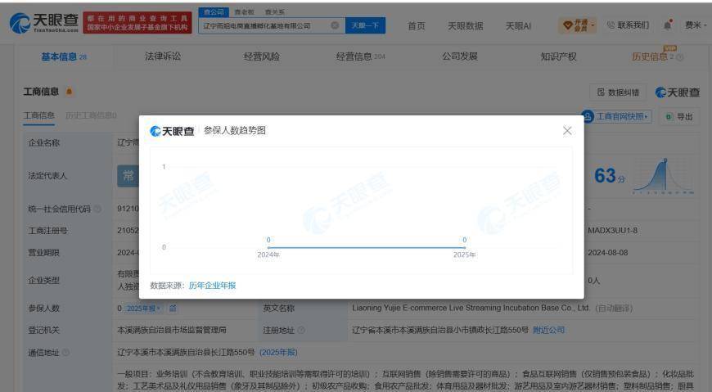The width and height of the screenshot is (712, 392).
Task: Select the 查公司 search type tab
Action: pos(214,11)
